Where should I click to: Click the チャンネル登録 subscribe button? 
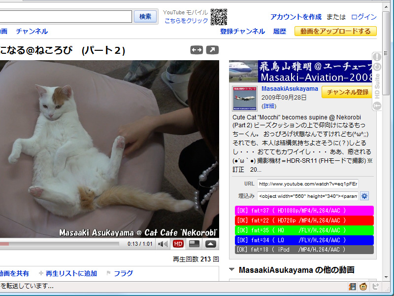(x=348, y=92)
